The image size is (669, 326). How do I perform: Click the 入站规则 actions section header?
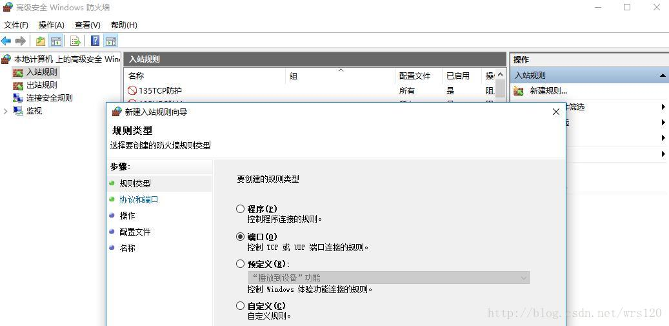589,76
